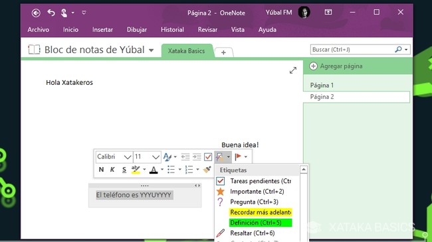Click the Outlook task flag icon
The height and width of the screenshot is (242, 432).
[x=238, y=156]
